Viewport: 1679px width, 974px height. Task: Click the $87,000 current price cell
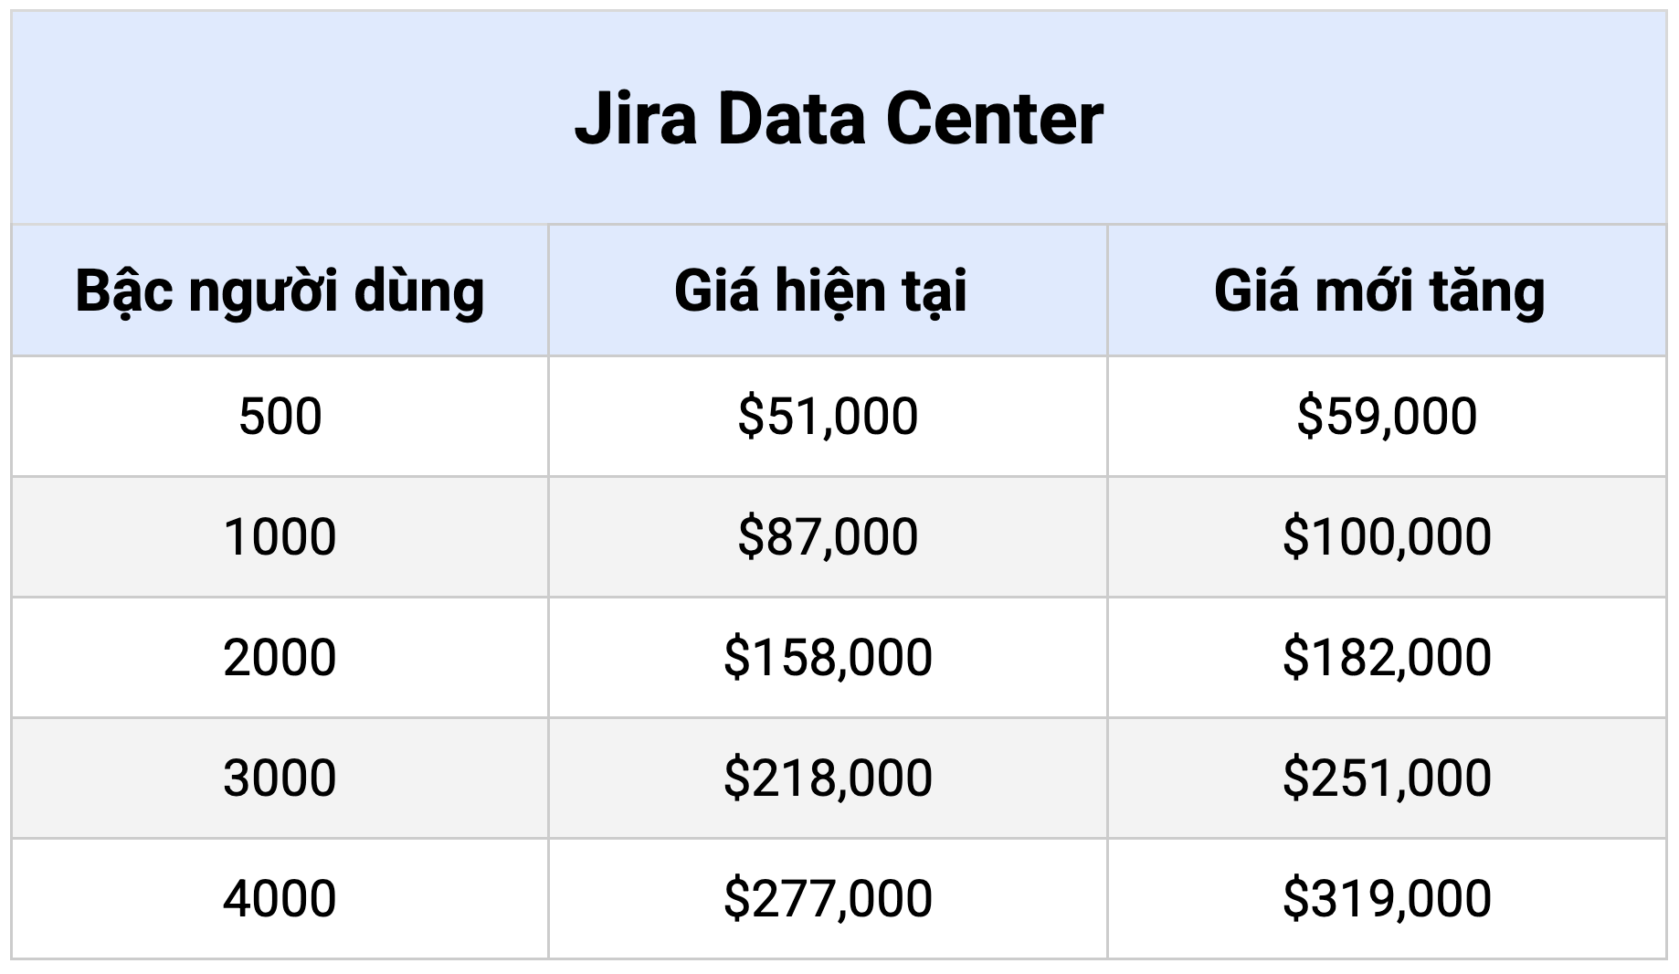tap(828, 536)
